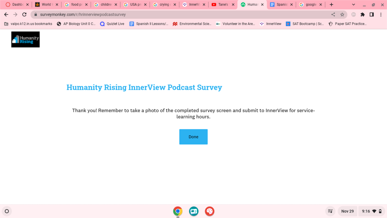Open the media controls icon on the shelf
The image size is (387, 218).
tap(330, 211)
